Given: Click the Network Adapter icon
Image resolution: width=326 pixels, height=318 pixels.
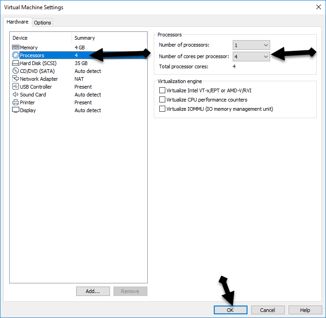Looking at the screenshot, I should tap(16, 79).
